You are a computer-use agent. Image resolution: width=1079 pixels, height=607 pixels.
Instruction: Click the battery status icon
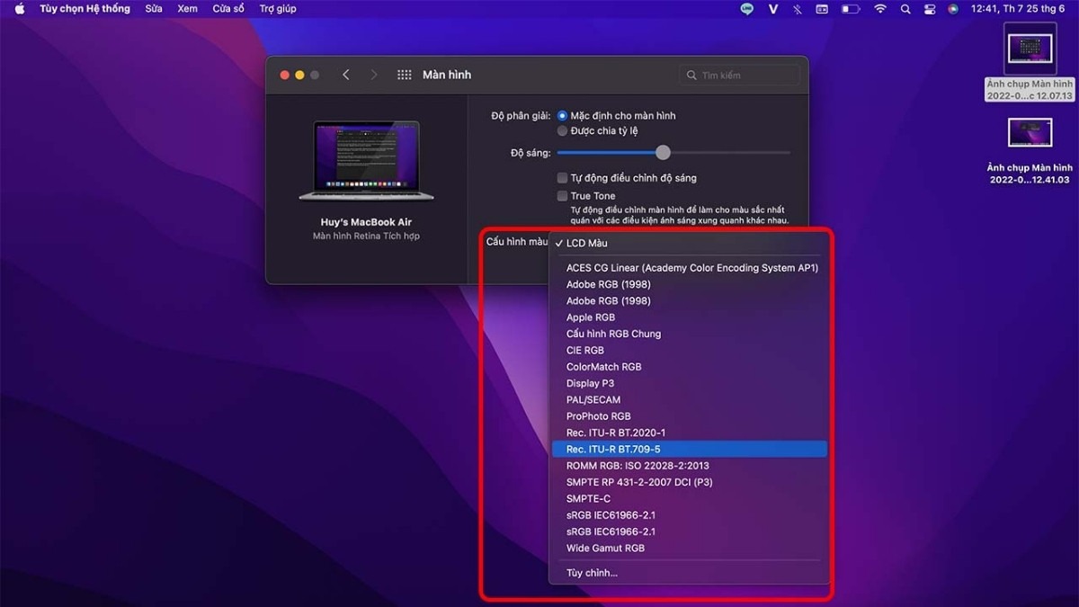[x=851, y=9]
